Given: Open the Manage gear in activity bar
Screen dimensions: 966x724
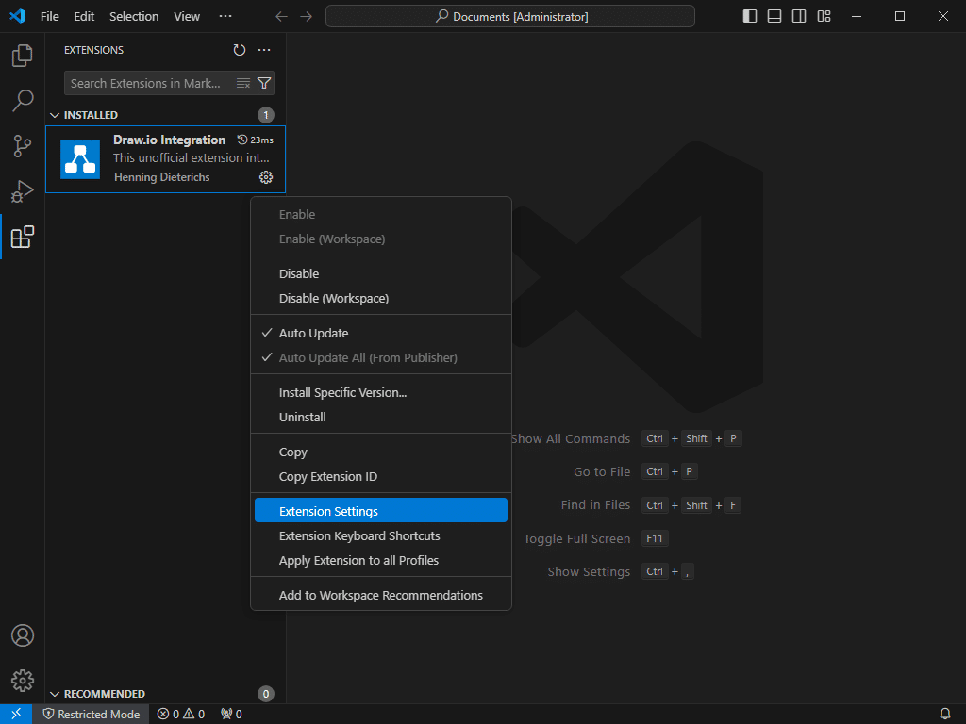Looking at the screenshot, I should tap(23, 681).
